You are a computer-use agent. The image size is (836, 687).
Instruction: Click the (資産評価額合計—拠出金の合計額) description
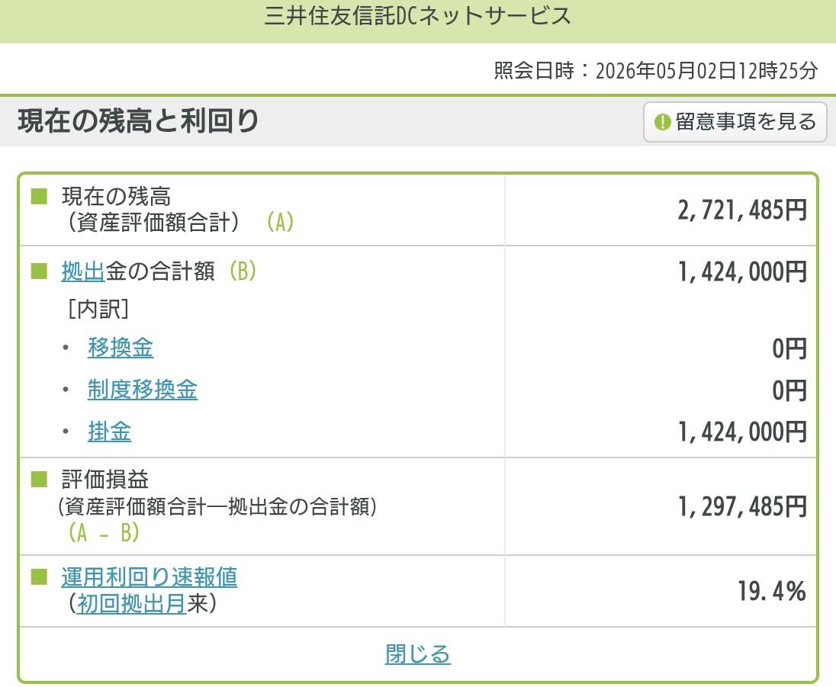coord(217,506)
